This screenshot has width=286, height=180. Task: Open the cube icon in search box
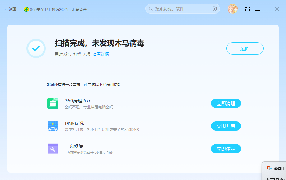(x=214, y=9)
